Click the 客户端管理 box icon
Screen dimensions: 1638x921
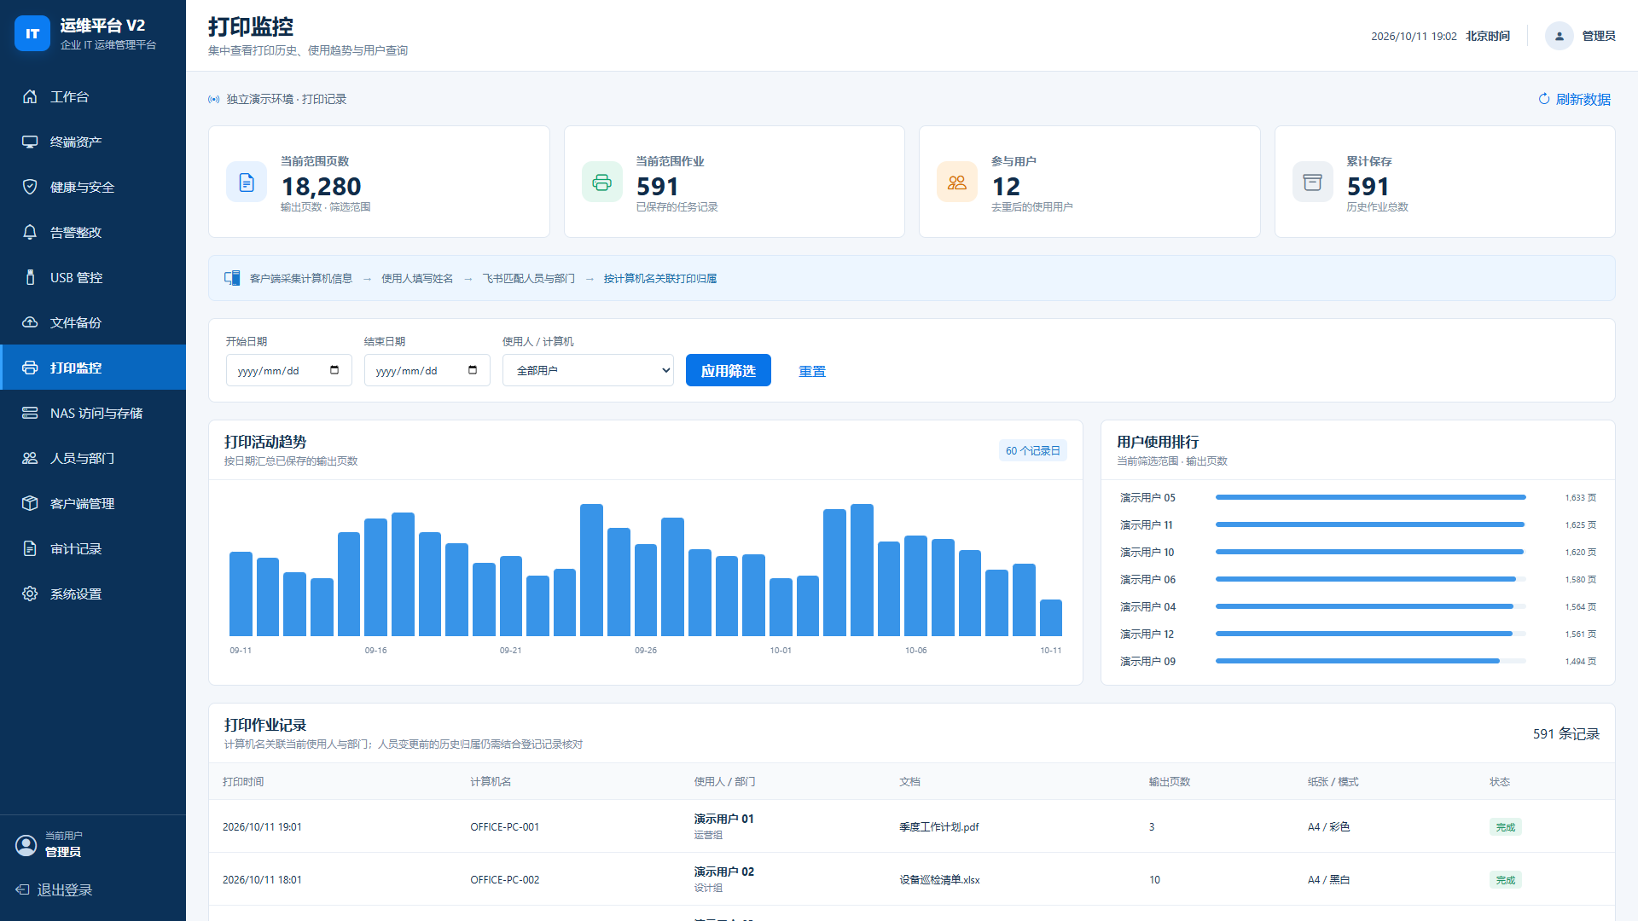tap(30, 503)
